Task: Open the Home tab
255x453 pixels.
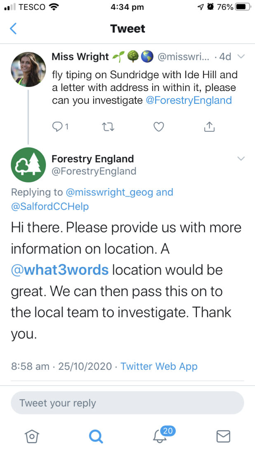Action: tap(32, 436)
